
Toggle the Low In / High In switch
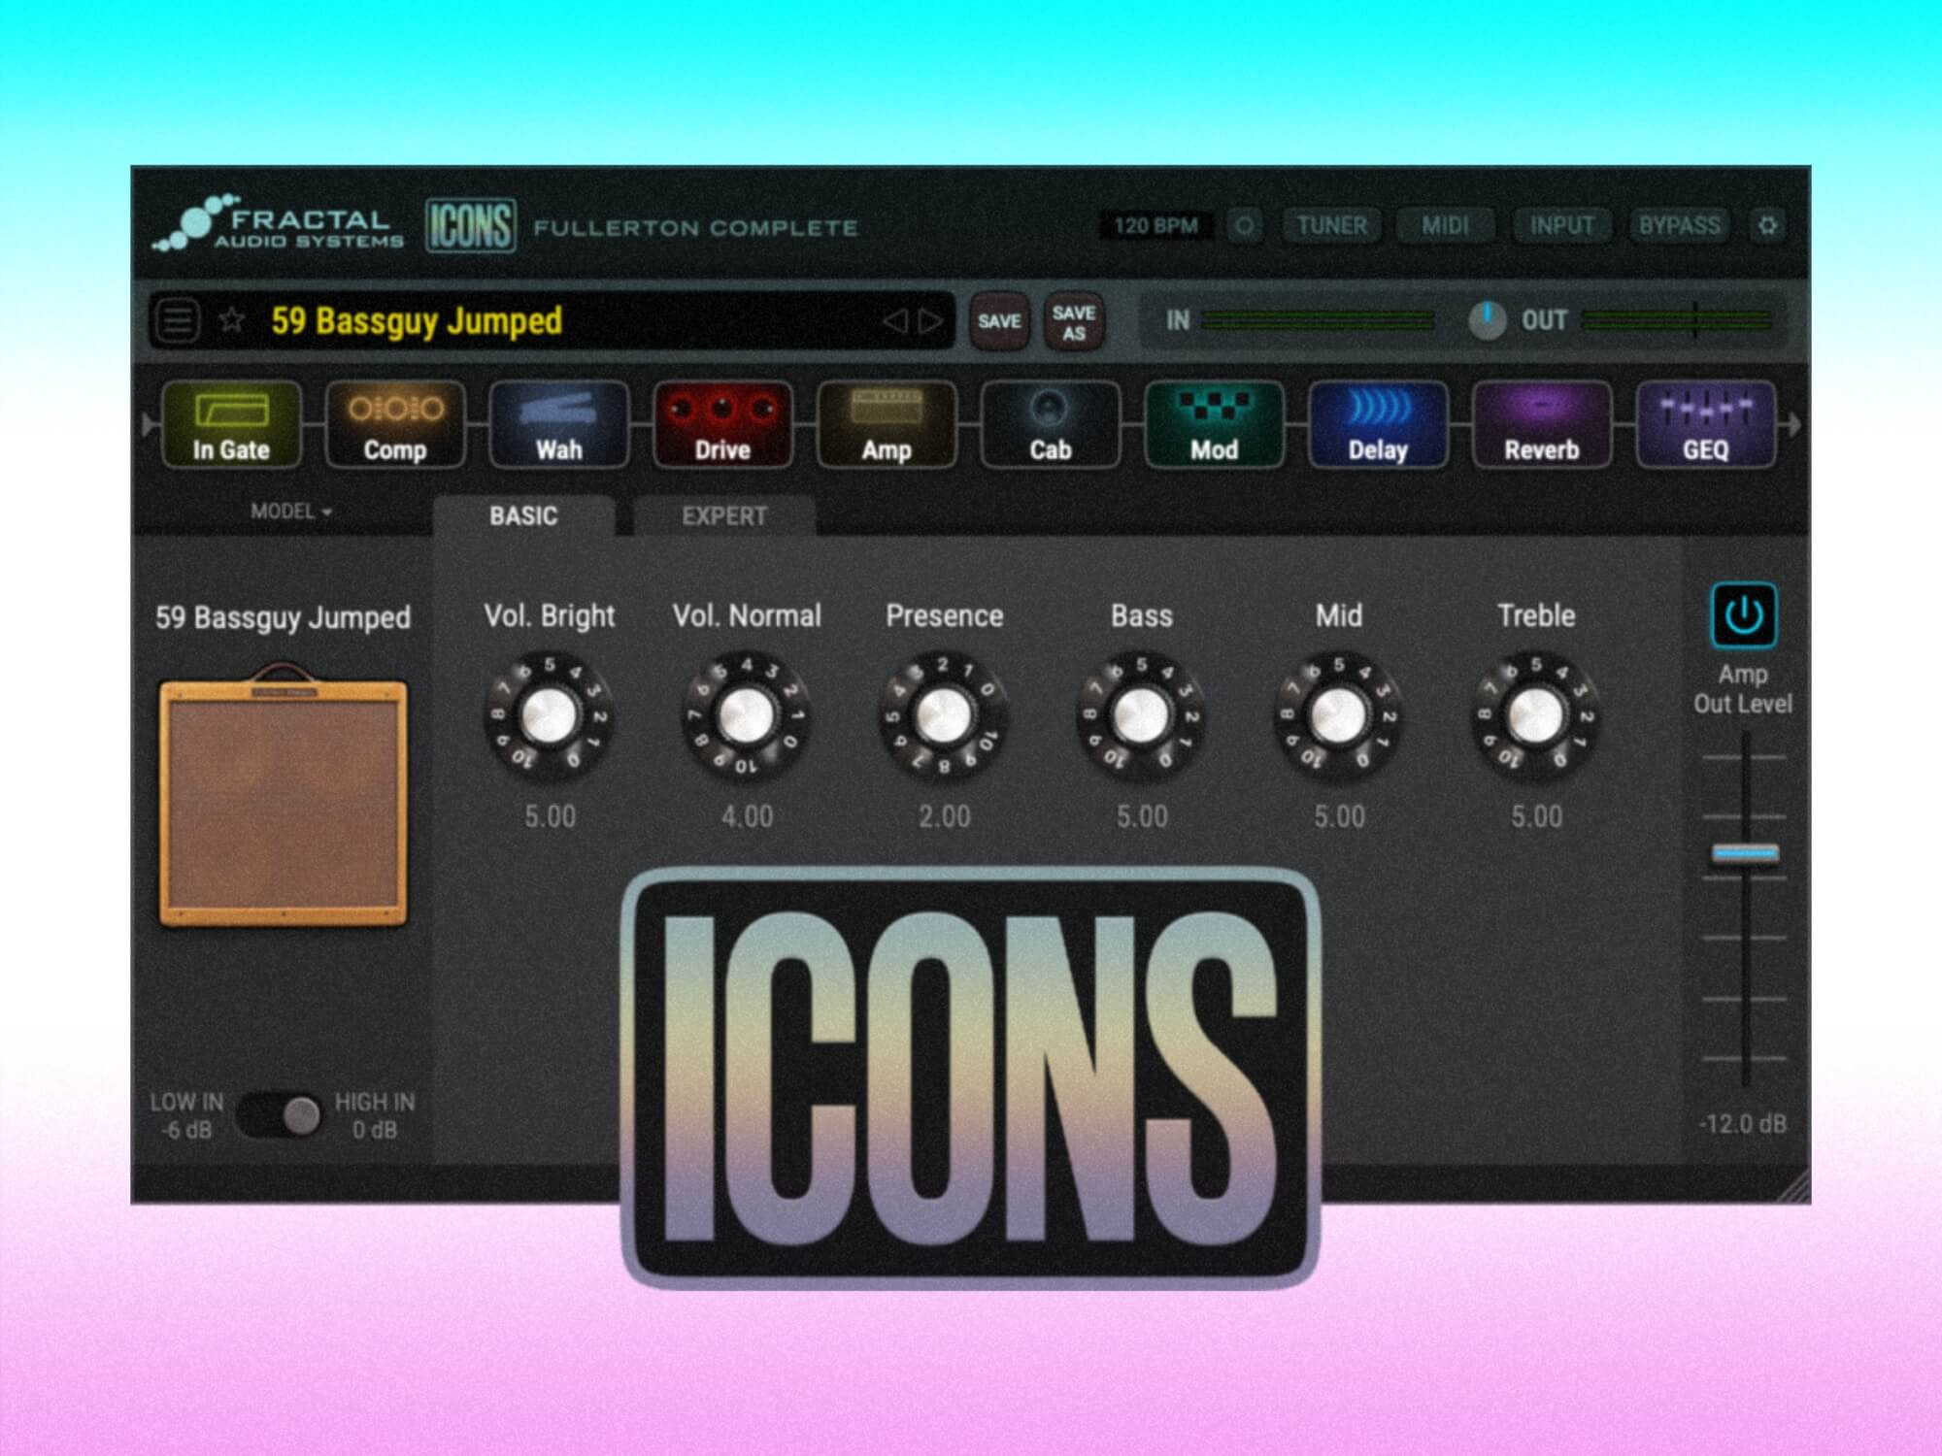coord(281,1115)
